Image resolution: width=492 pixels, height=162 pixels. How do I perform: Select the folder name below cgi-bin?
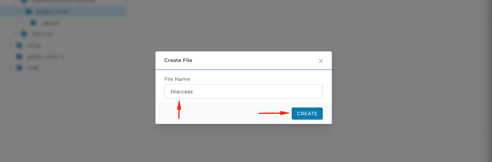(43, 34)
